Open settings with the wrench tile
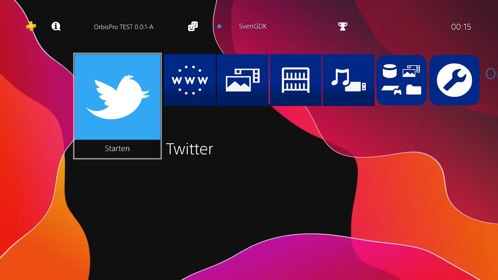This screenshot has height=280, width=498. coord(454,80)
